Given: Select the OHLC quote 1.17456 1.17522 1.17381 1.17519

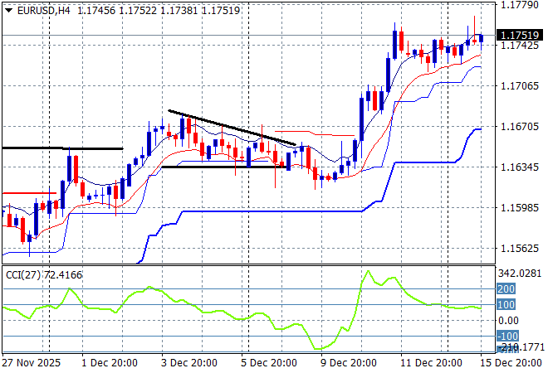Looking at the screenshot, I should pyautogui.click(x=159, y=11).
